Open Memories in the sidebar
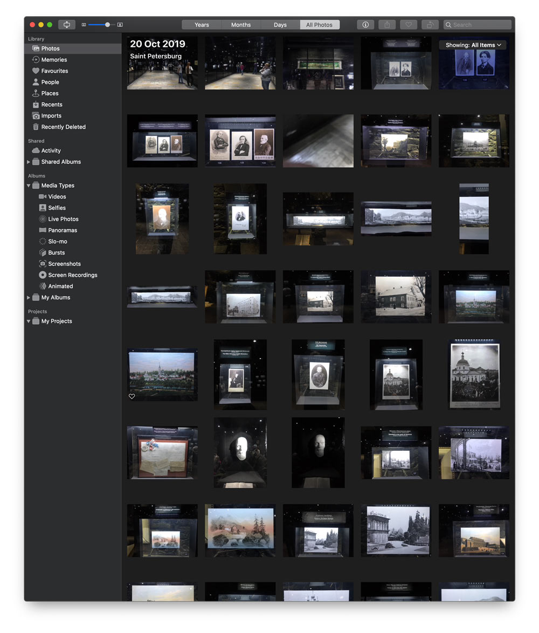This screenshot has width=539, height=633. (54, 60)
